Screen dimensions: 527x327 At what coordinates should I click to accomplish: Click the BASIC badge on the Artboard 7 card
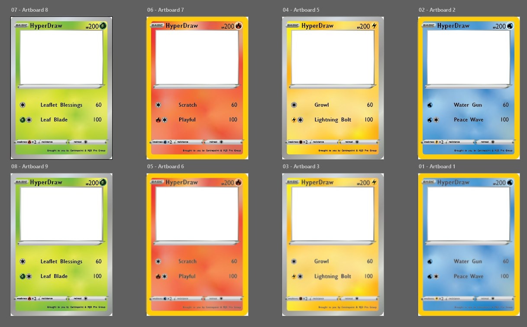[x=157, y=26]
